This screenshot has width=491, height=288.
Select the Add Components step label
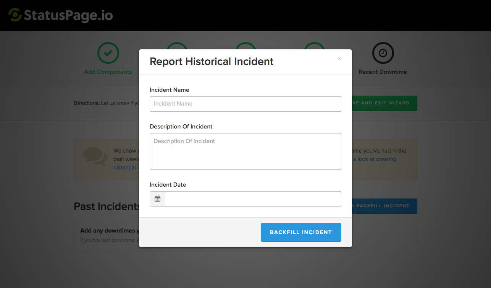click(x=108, y=72)
